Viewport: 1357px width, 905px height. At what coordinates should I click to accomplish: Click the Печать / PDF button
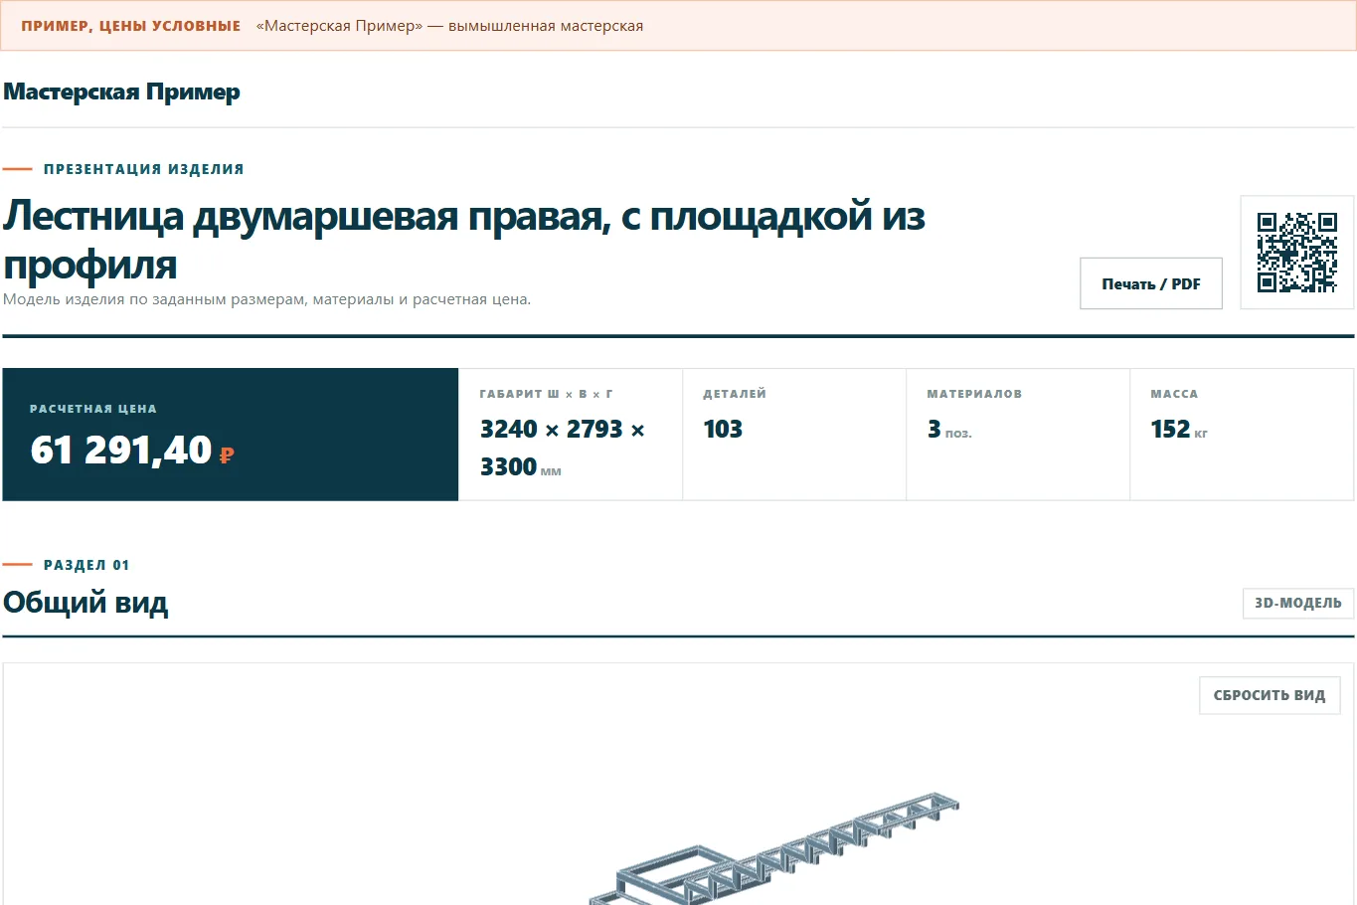1151,283
